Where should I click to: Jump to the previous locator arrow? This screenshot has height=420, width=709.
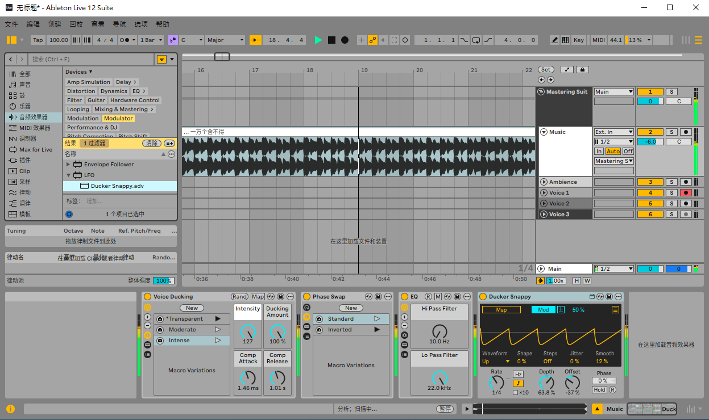(541, 80)
